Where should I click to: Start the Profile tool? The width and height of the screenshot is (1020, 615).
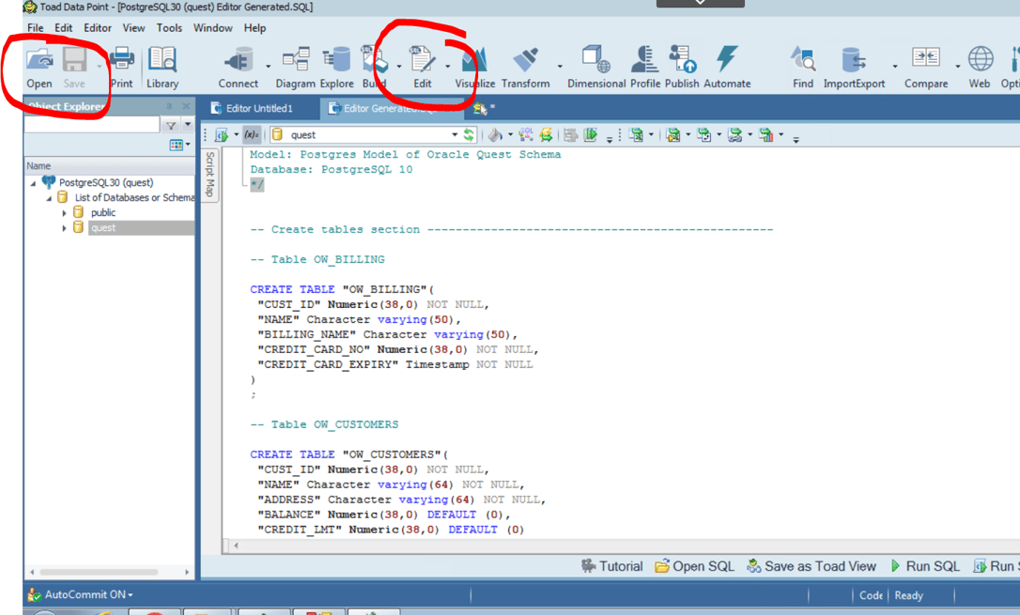click(x=645, y=68)
